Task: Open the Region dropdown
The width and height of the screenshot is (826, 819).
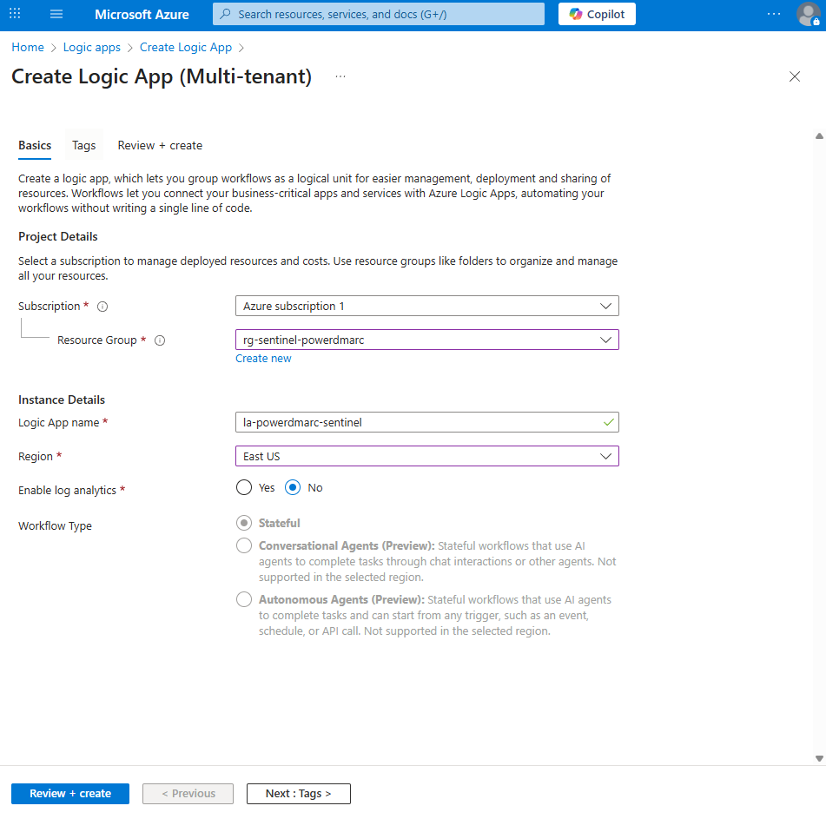Action: click(426, 456)
